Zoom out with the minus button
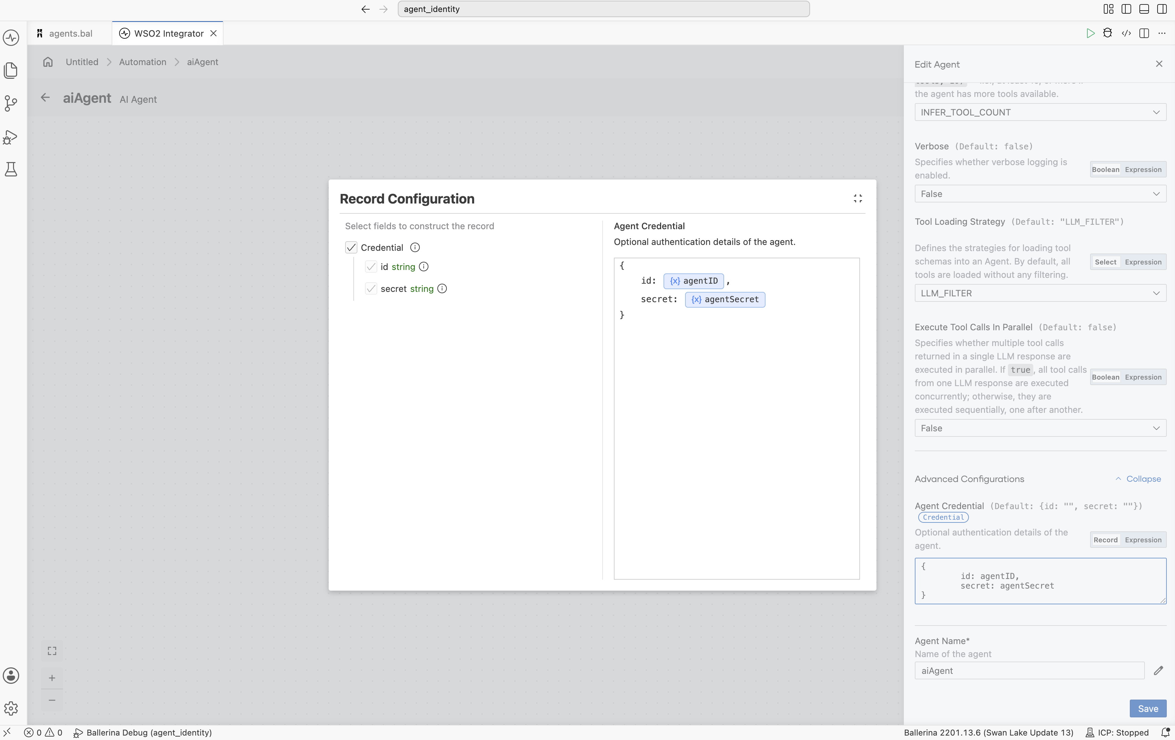 click(52, 700)
